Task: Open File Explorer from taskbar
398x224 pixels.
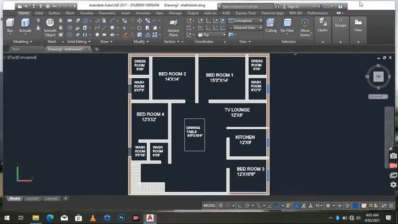Action: (35, 218)
